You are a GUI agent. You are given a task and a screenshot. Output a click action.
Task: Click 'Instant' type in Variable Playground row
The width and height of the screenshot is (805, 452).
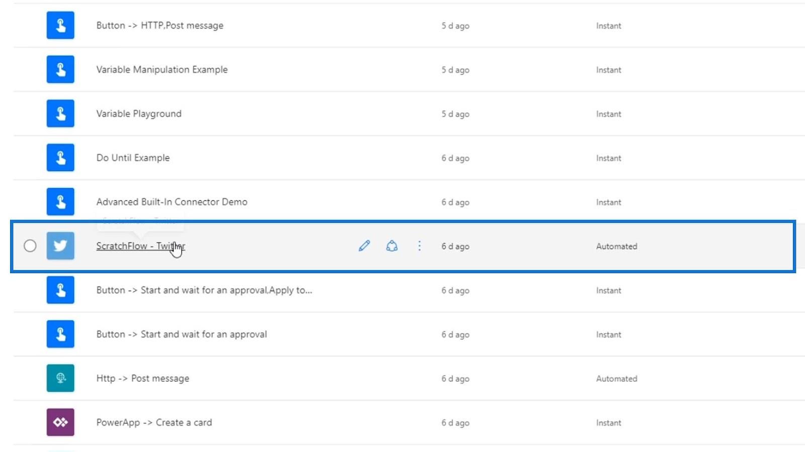(609, 114)
